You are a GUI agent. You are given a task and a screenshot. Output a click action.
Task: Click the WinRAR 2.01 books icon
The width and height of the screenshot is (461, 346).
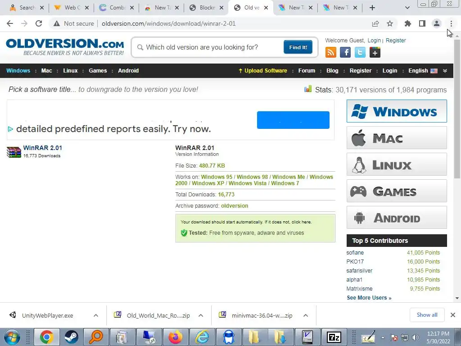coord(14,152)
